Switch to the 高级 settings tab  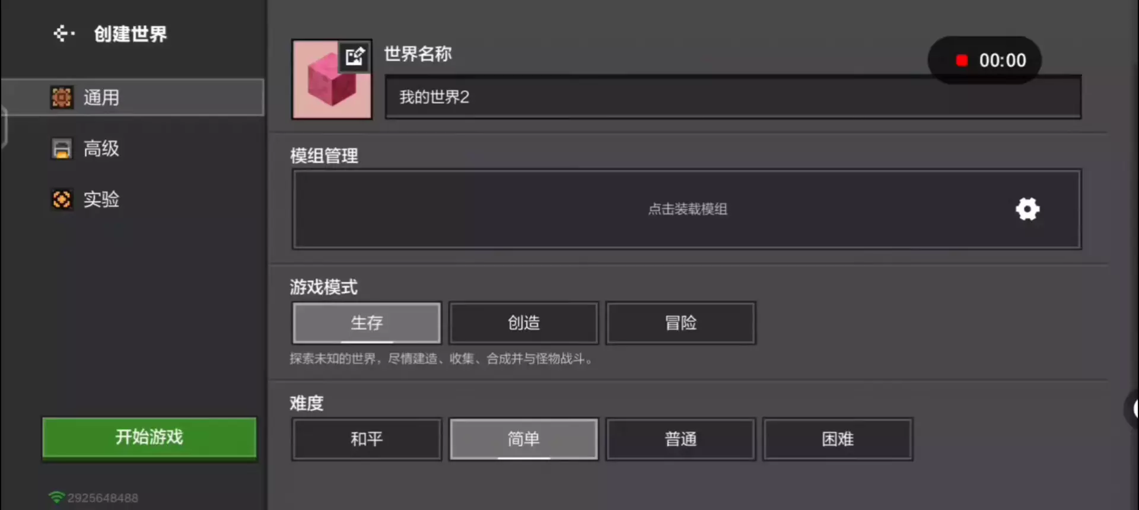[x=132, y=148]
